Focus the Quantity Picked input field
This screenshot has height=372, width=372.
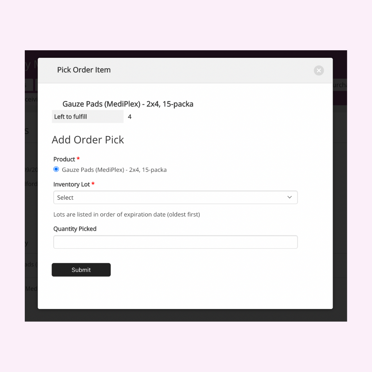point(175,242)
